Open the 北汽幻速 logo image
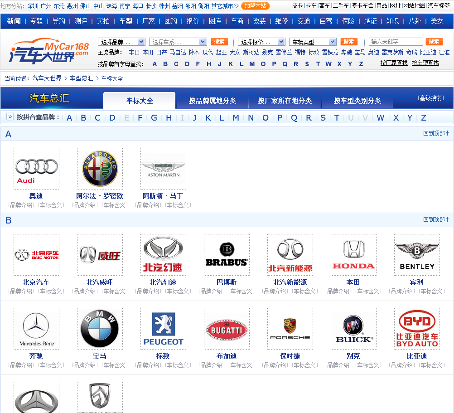Image resolution: width=454 pixels, height=413 pixels. [163, 255]
